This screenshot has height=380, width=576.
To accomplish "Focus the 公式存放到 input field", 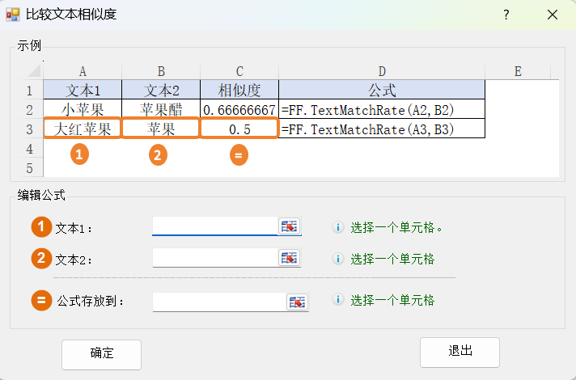I will 218,302.
